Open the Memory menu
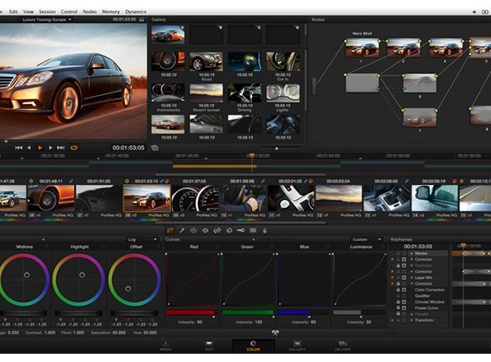Viewport: 491px width, 362px height. tap(110, 11)
